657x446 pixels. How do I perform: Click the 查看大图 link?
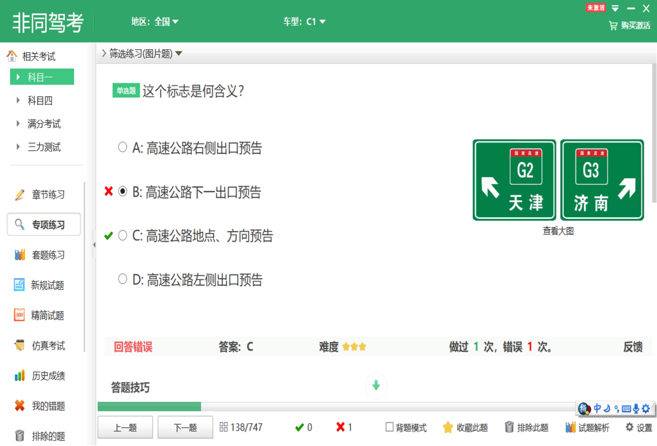coord(558,231)
